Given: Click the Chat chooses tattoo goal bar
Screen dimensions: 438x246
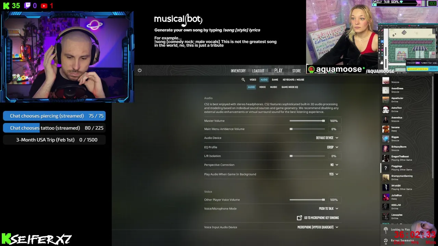Looking at the screenshot, I should pos(54,128).
